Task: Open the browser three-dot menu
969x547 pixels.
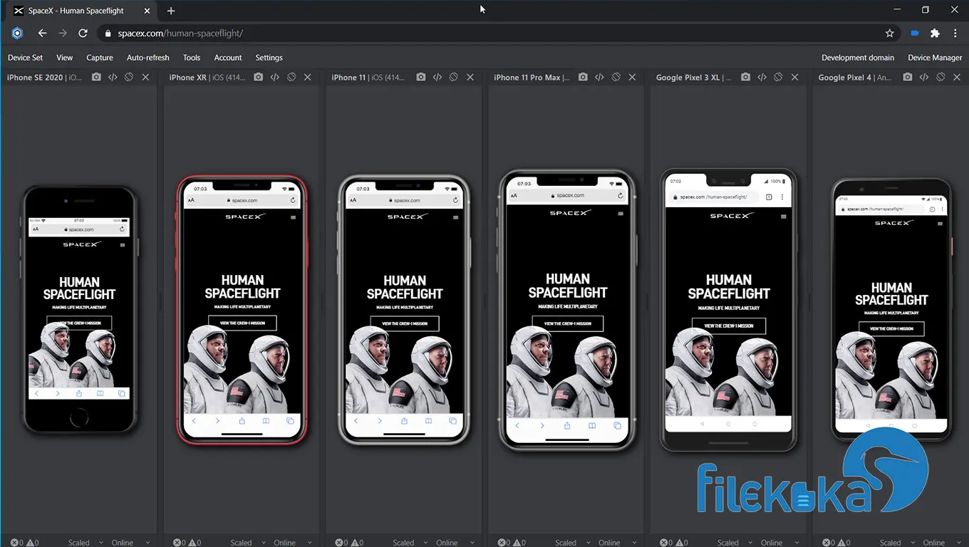Action: coord(955,33)
